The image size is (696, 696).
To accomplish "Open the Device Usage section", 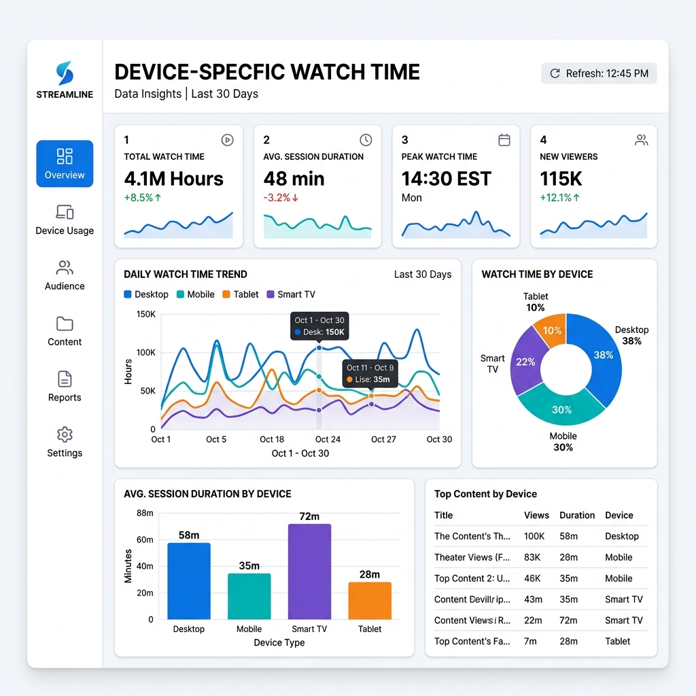I will point(65,220).
